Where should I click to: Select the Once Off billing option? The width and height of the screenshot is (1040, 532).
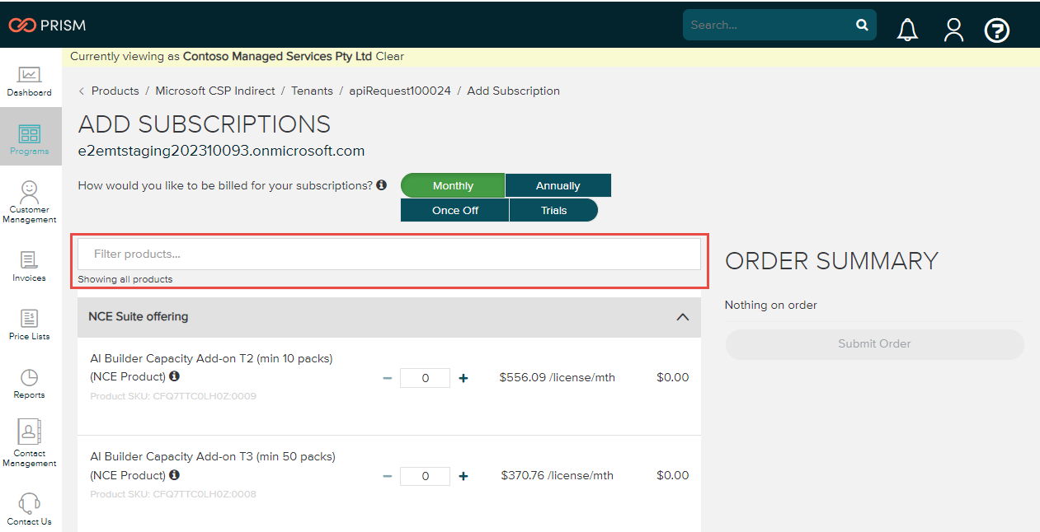click(x=454, y=210)
